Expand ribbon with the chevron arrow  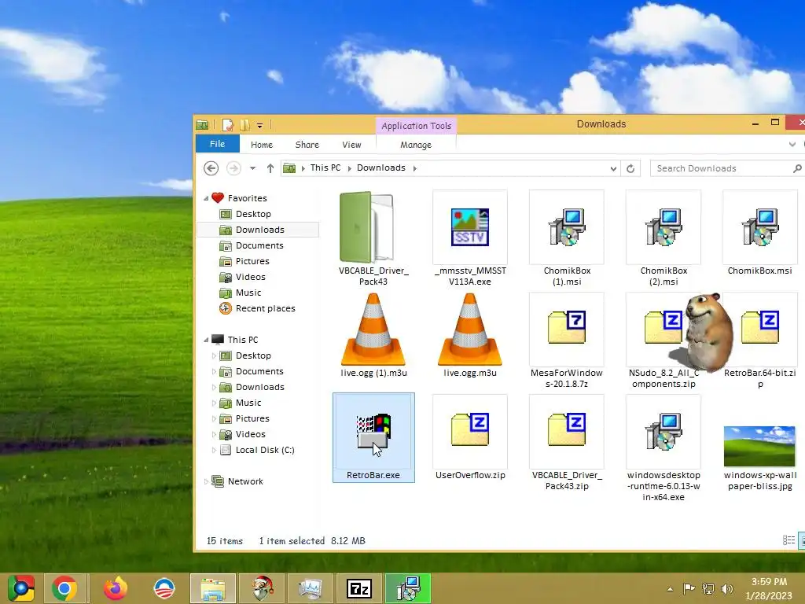(792, 145)
